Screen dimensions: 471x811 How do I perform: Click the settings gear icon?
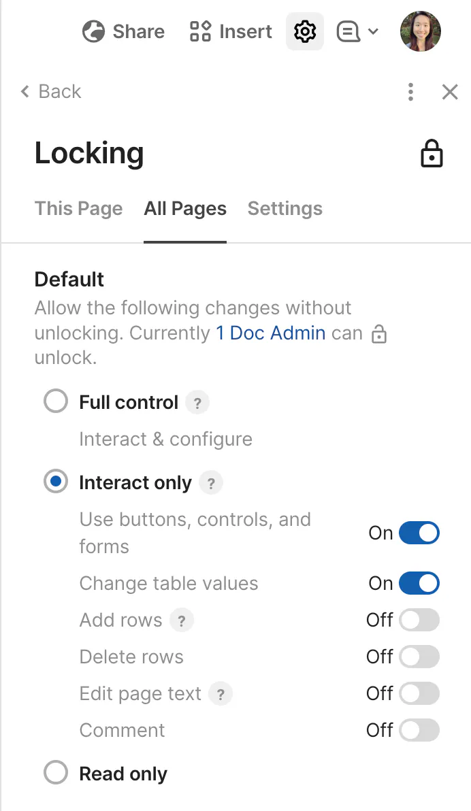(x=305, y=31)
